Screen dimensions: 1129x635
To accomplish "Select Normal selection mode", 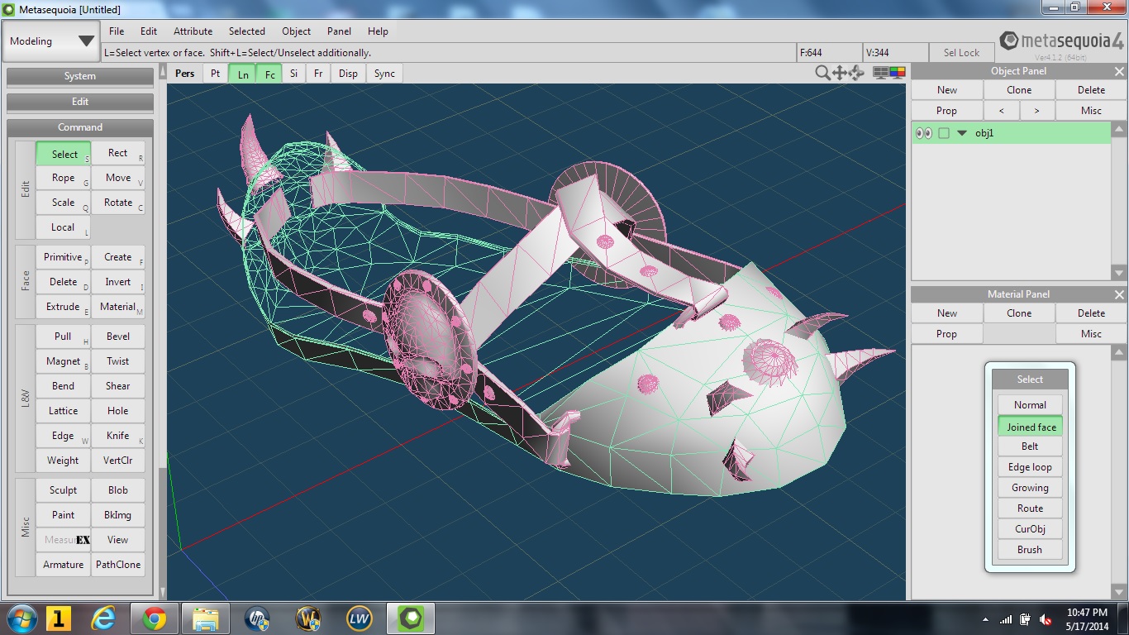I will pyautogui.click(x=1030, y=405).
